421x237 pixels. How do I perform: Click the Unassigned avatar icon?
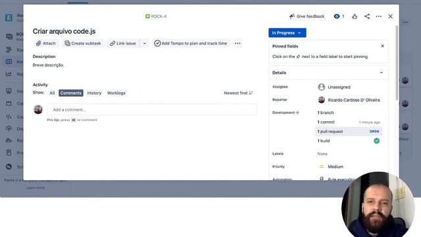322,87
